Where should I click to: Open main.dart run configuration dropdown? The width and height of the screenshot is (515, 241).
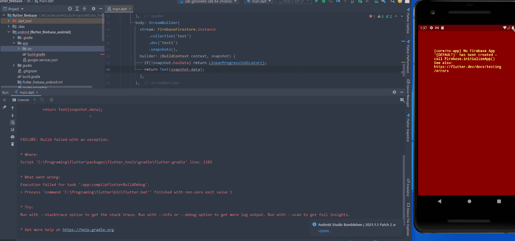[259, 1]
